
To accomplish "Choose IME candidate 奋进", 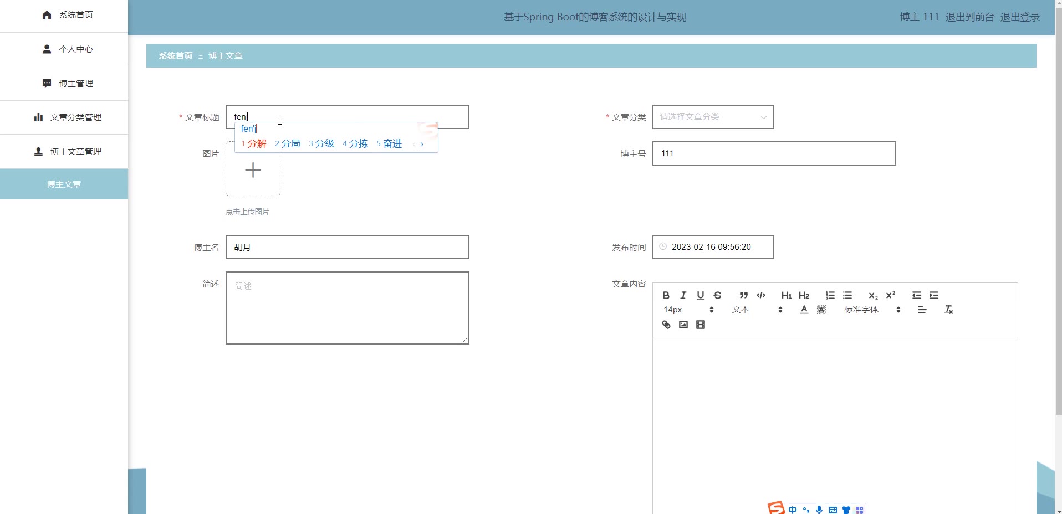I will click(x=389, y=144).
